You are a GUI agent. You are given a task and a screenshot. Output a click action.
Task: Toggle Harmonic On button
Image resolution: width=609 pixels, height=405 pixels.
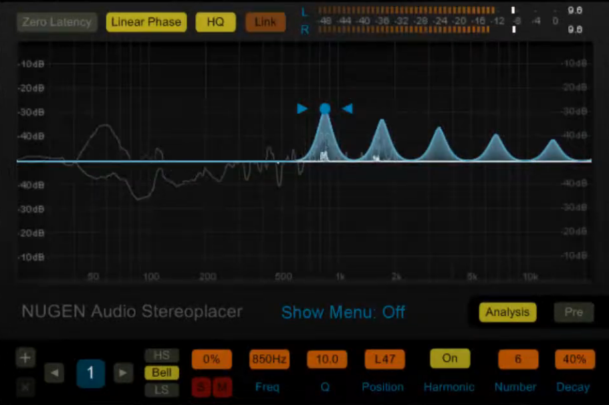(450, 358)
